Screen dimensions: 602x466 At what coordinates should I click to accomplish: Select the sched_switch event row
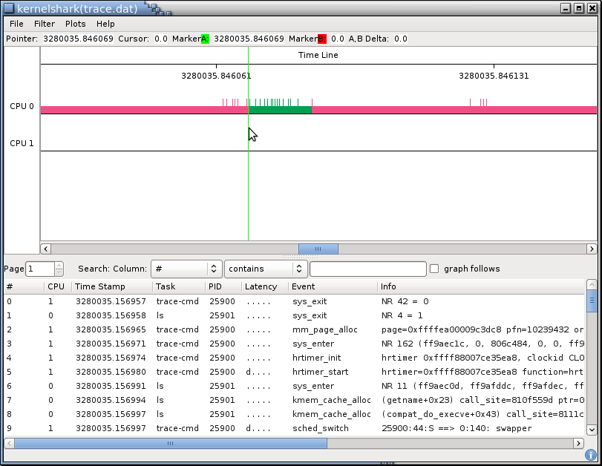[x=295, y=428]
